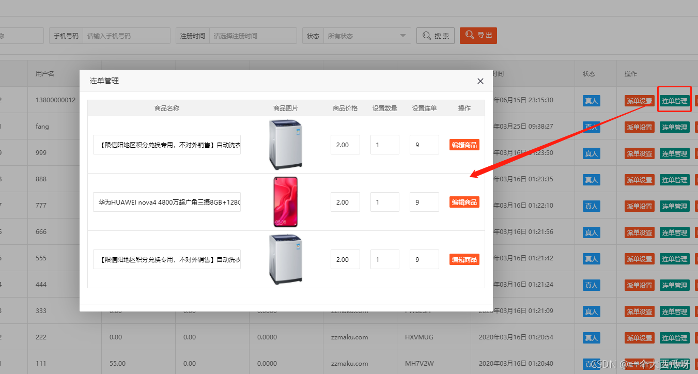Click the highlighted 连单管理 button for 13800000012
Image resolution: width=698 pixels, height=374 pixels.
pyautogui.click(x=674, y=100)
